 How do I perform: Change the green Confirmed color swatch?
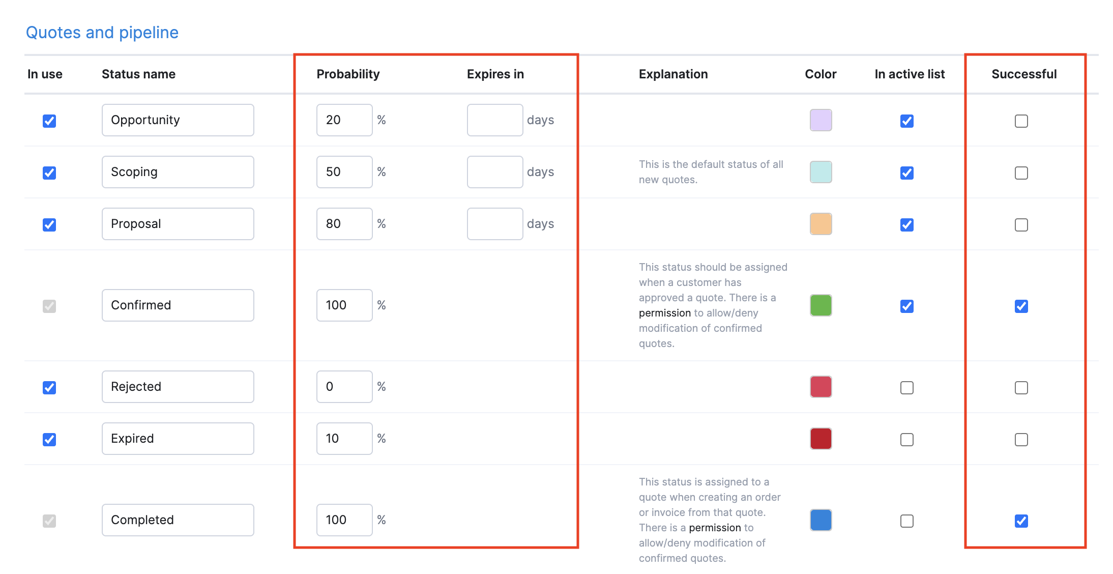[x=821, y=305]
